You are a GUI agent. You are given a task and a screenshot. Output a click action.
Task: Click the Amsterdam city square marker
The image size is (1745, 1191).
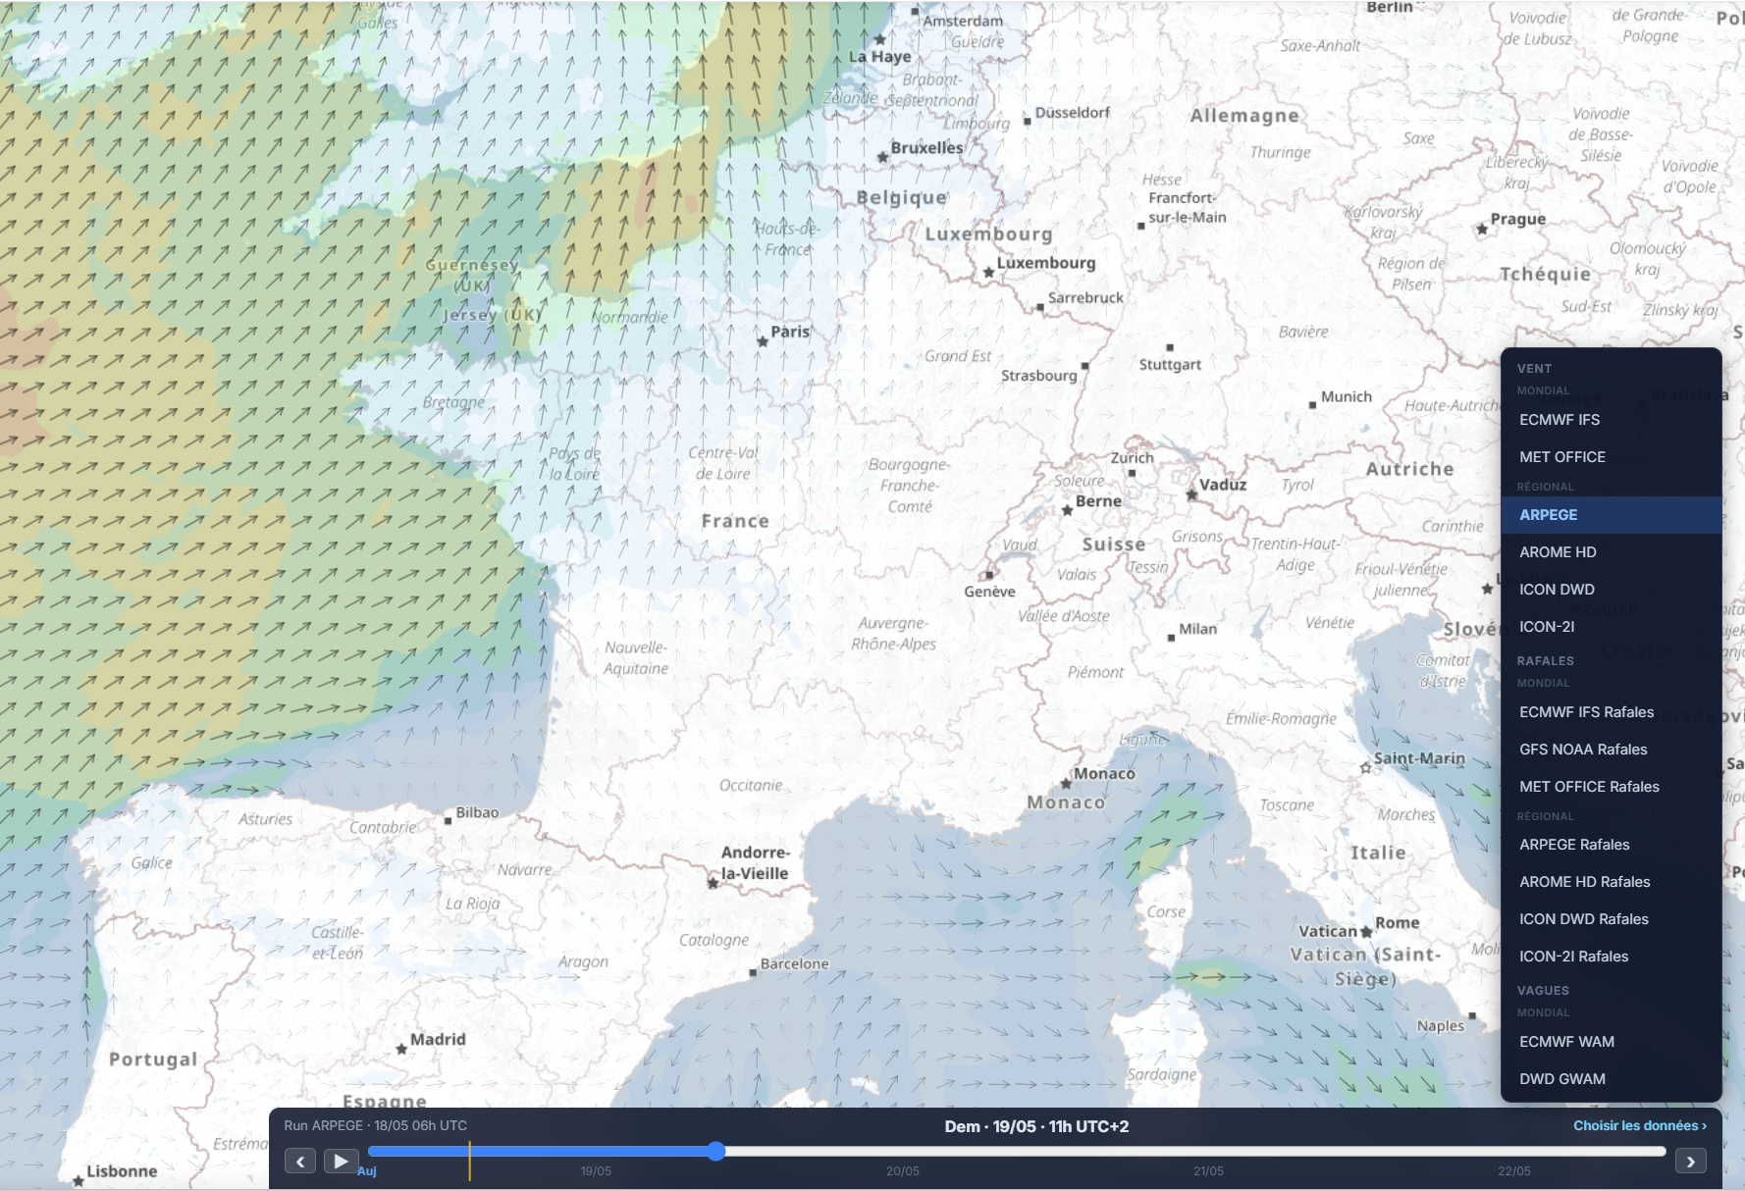click(916, 12)
